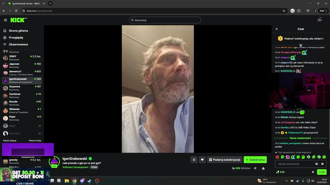Expand pinned gift-subscription banner handle
330x185 pixels.
(301, 45)
